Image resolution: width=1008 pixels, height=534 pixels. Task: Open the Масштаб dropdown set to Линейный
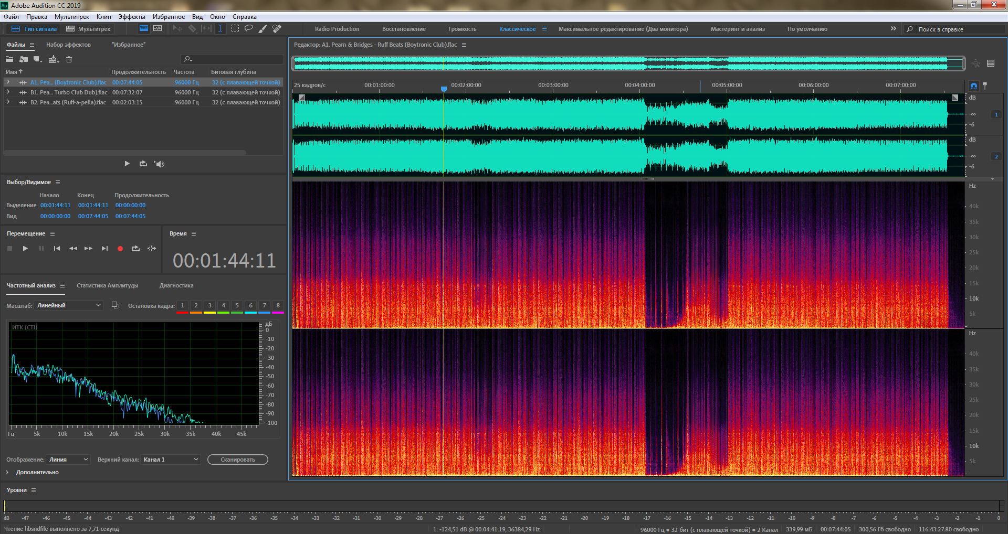point(69,305)
